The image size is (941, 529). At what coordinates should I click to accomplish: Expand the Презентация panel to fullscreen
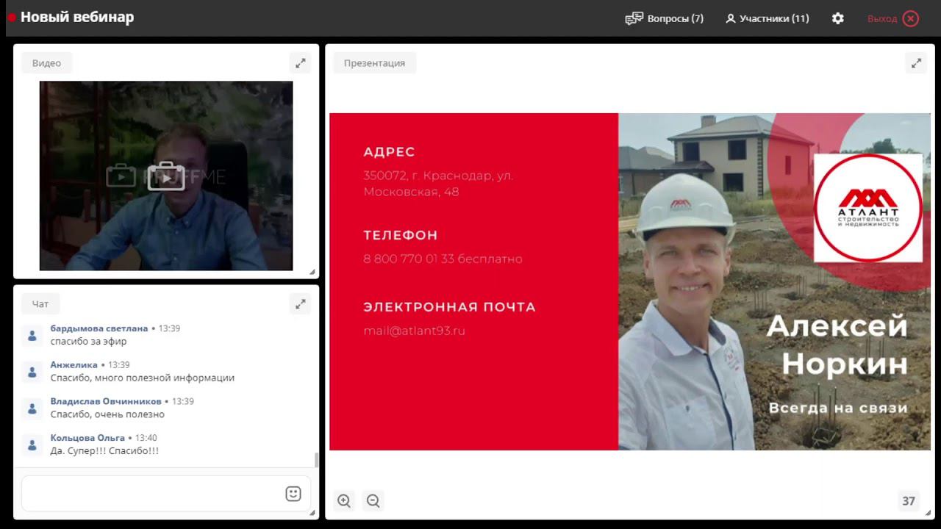[916, 63]
